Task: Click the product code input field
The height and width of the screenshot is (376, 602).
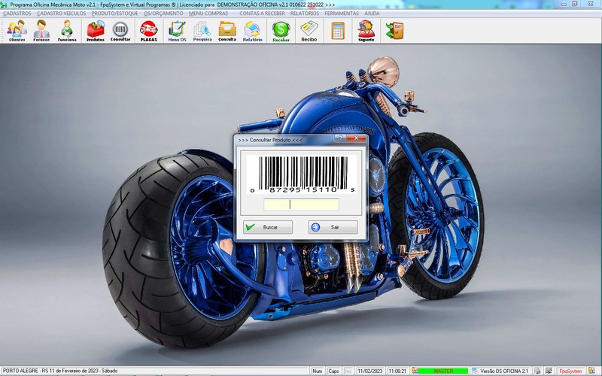Action: 301,205
